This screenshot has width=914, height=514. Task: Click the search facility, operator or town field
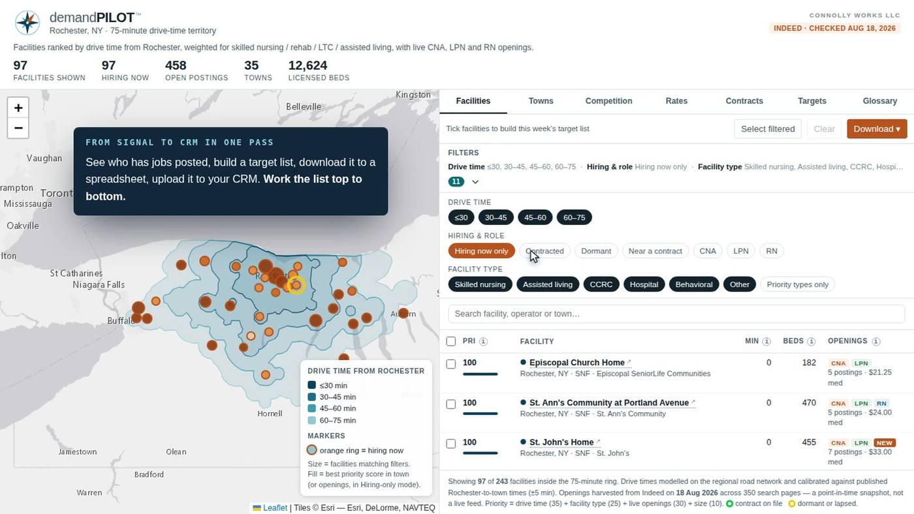coord(676,314)
